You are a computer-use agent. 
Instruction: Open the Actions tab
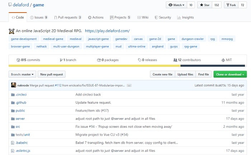click(96, 17)
